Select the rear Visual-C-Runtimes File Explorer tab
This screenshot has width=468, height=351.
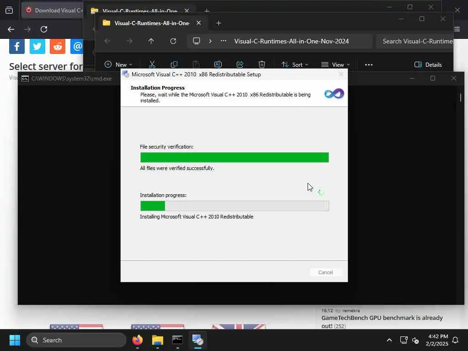tap(140, 11)
